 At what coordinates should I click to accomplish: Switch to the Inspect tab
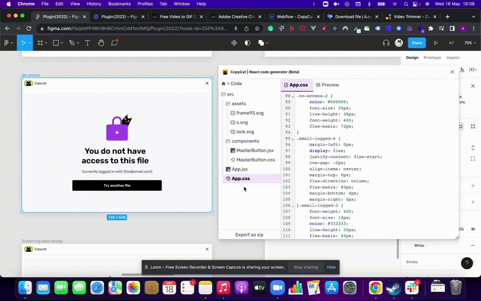[453, 57]
